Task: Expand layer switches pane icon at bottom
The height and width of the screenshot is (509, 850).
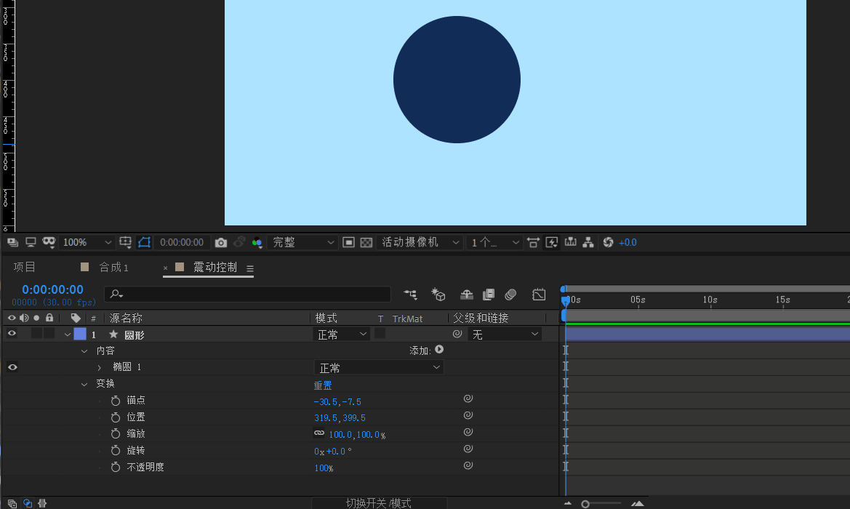Action: point(12,504)
